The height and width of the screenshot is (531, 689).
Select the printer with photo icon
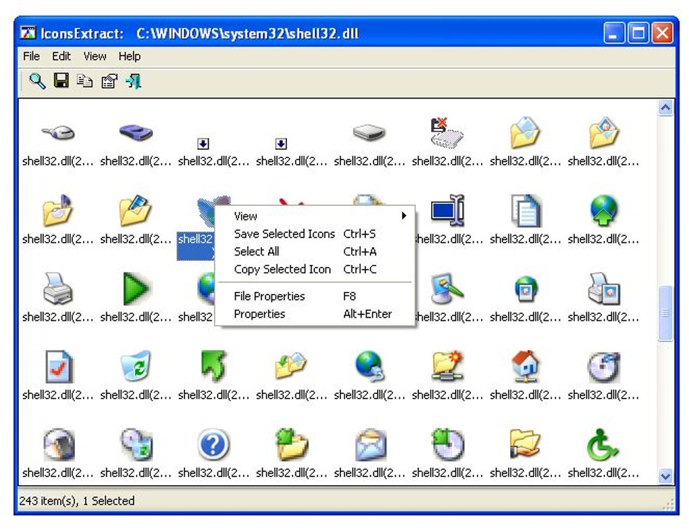coord(604,288)
